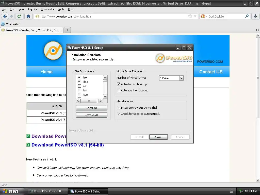
Task: Click the file associations vertical scroll thumb
Action: click(105, 80)
